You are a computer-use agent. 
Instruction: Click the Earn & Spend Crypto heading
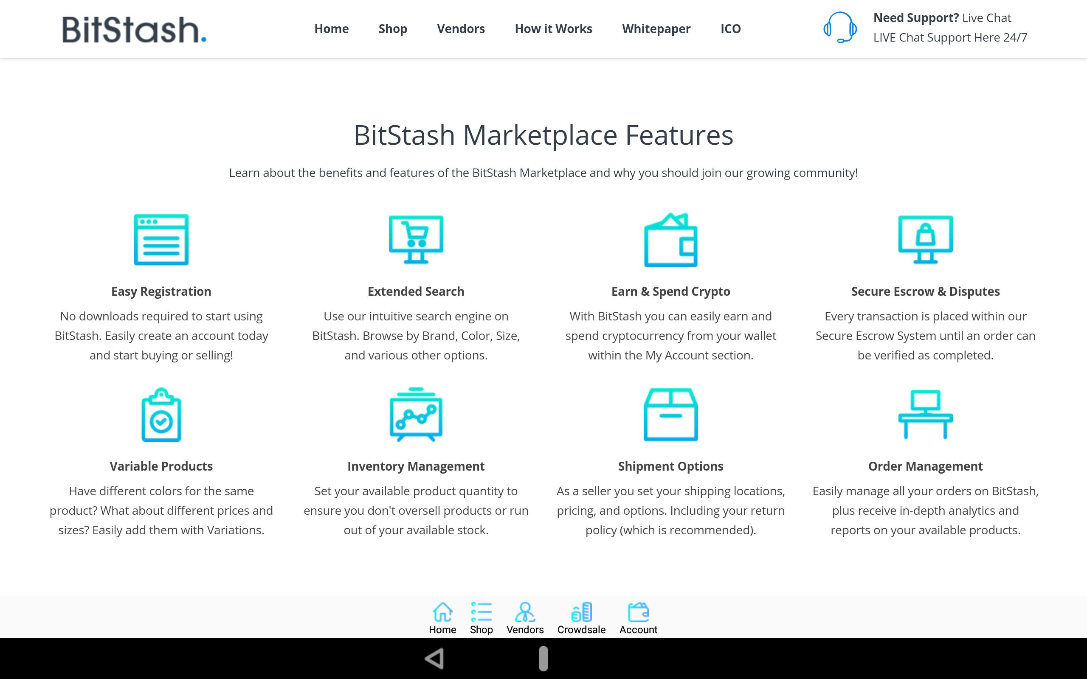coord(670,292)
